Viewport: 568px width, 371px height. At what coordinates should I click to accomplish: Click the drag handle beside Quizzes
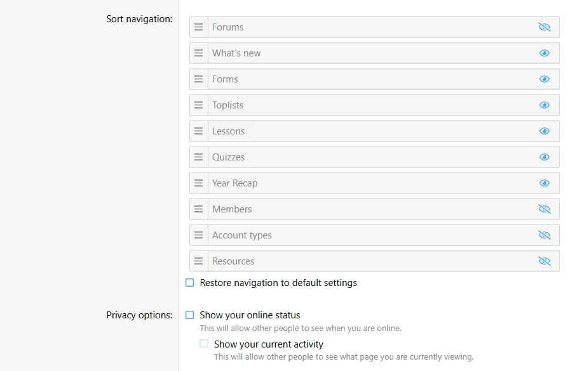pos(198,157)
